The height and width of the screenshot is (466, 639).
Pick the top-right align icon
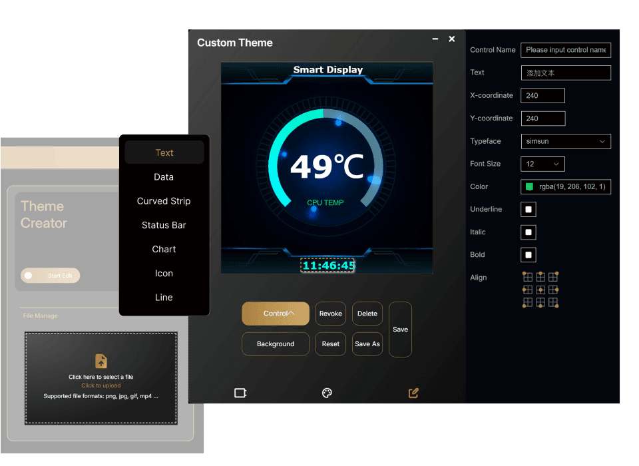pos(553,277)
